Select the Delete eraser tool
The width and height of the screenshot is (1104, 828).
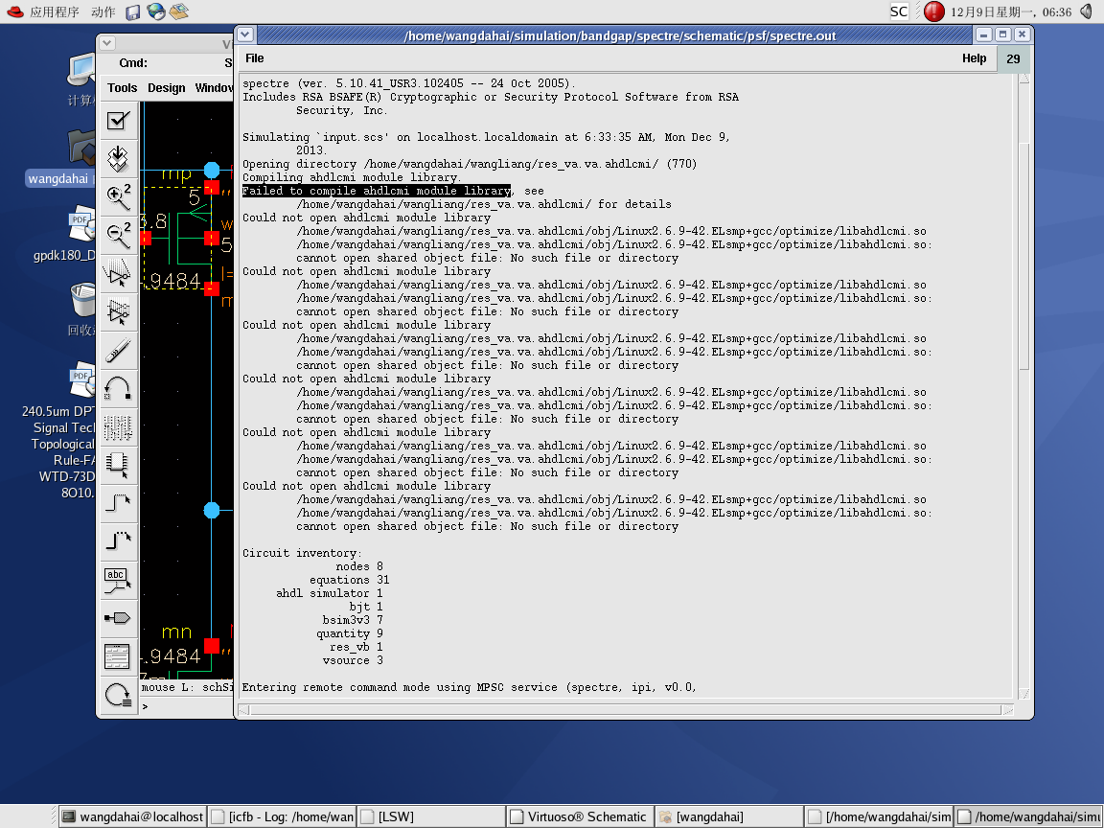click(x=118, y=349)
